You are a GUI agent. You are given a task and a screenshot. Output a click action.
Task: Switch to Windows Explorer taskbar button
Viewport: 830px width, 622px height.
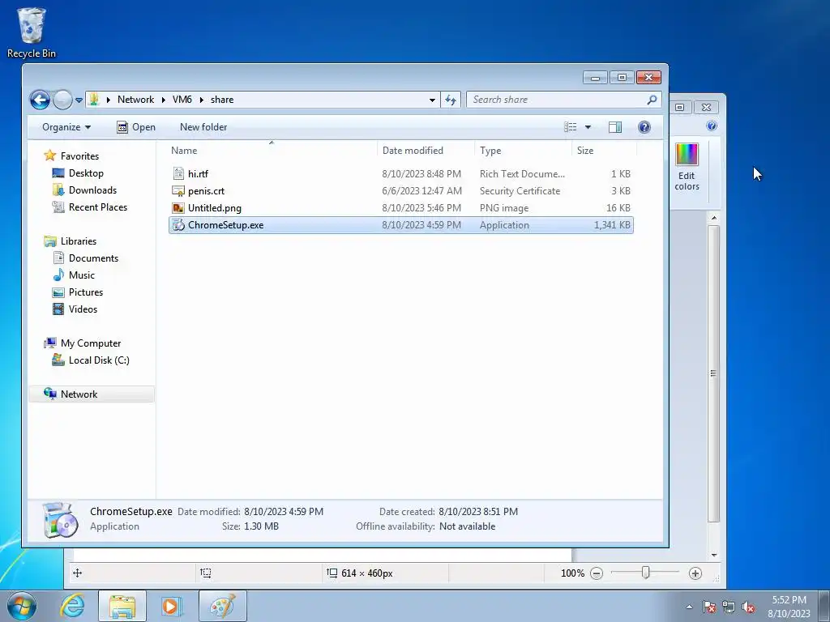[x=122, y=606]
